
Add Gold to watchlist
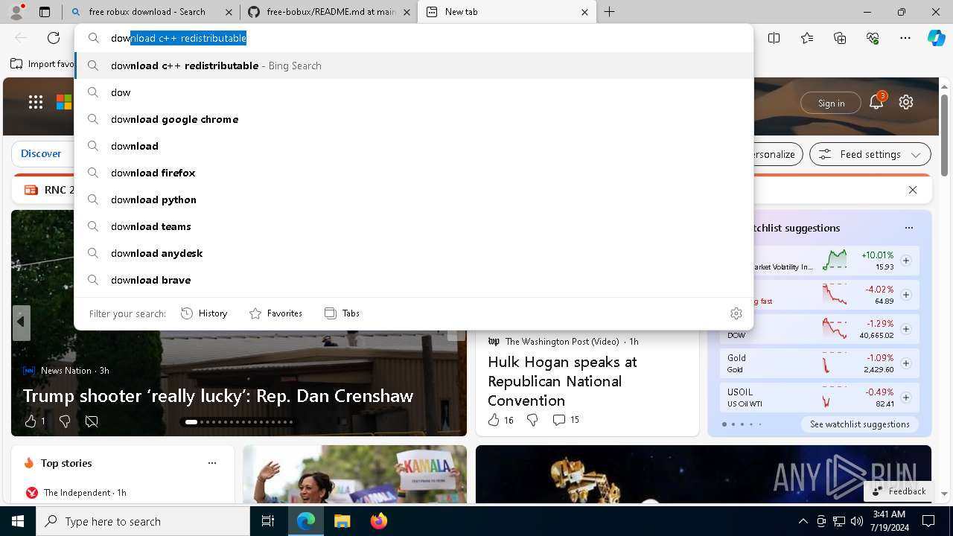point(906,363)
